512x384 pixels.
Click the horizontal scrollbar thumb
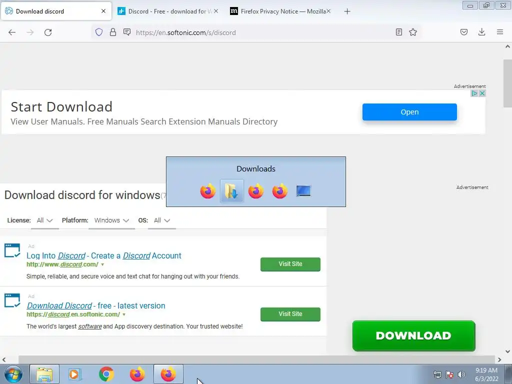coord(256,359)
